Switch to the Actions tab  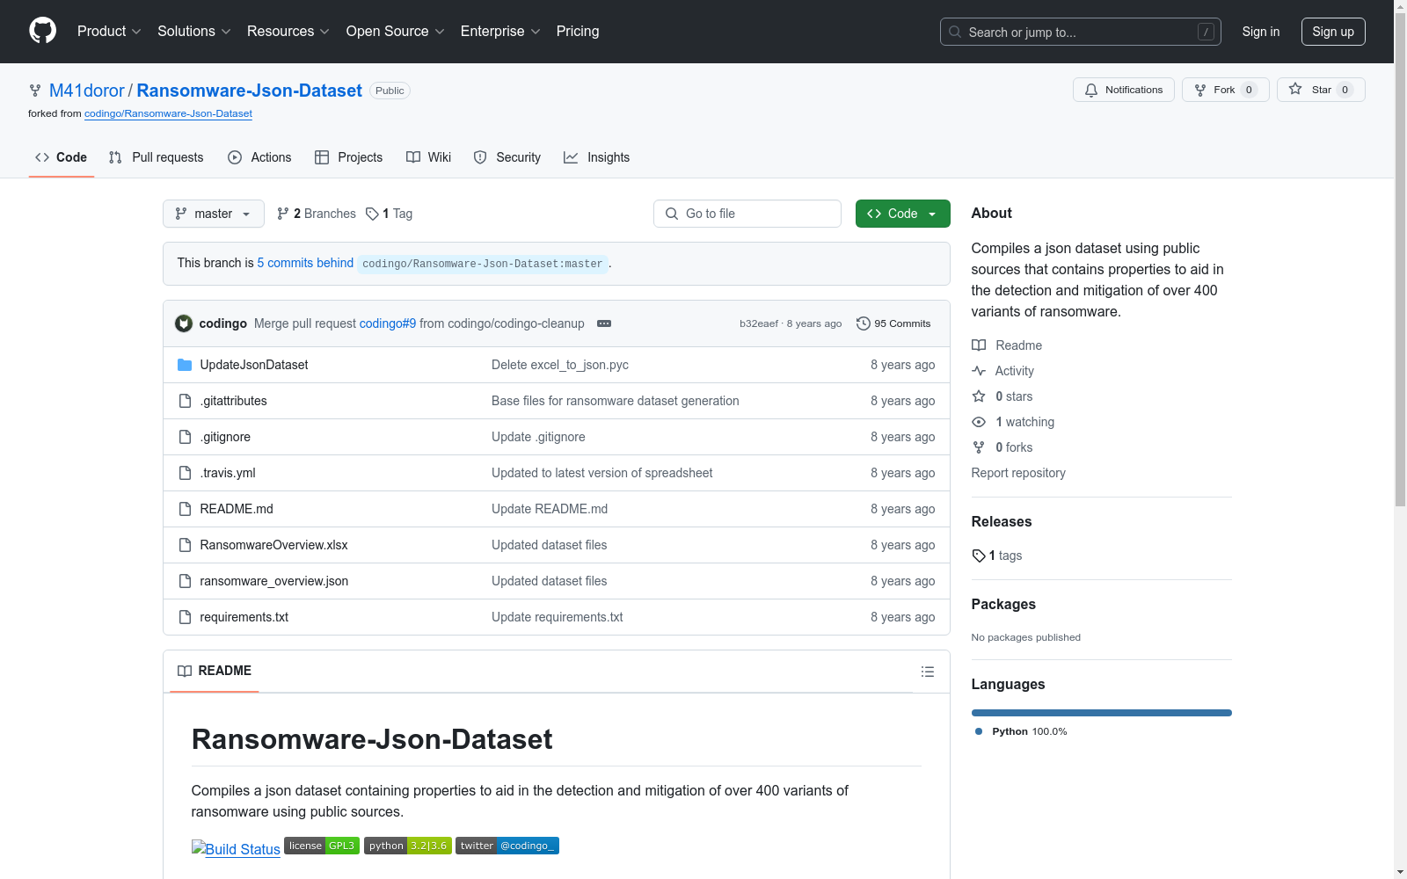point(259,157)
